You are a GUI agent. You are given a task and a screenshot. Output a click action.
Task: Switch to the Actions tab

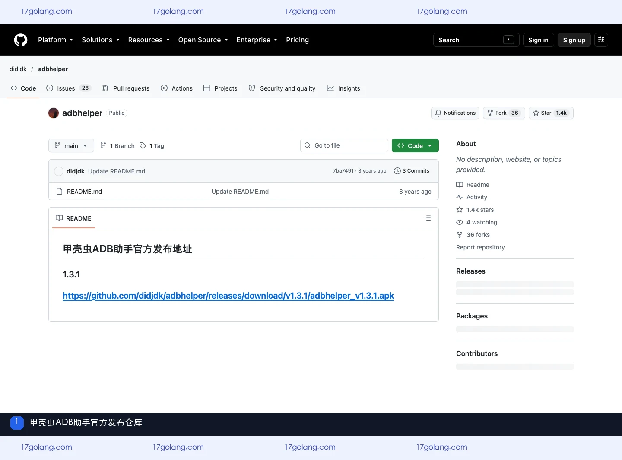(177, 88)
